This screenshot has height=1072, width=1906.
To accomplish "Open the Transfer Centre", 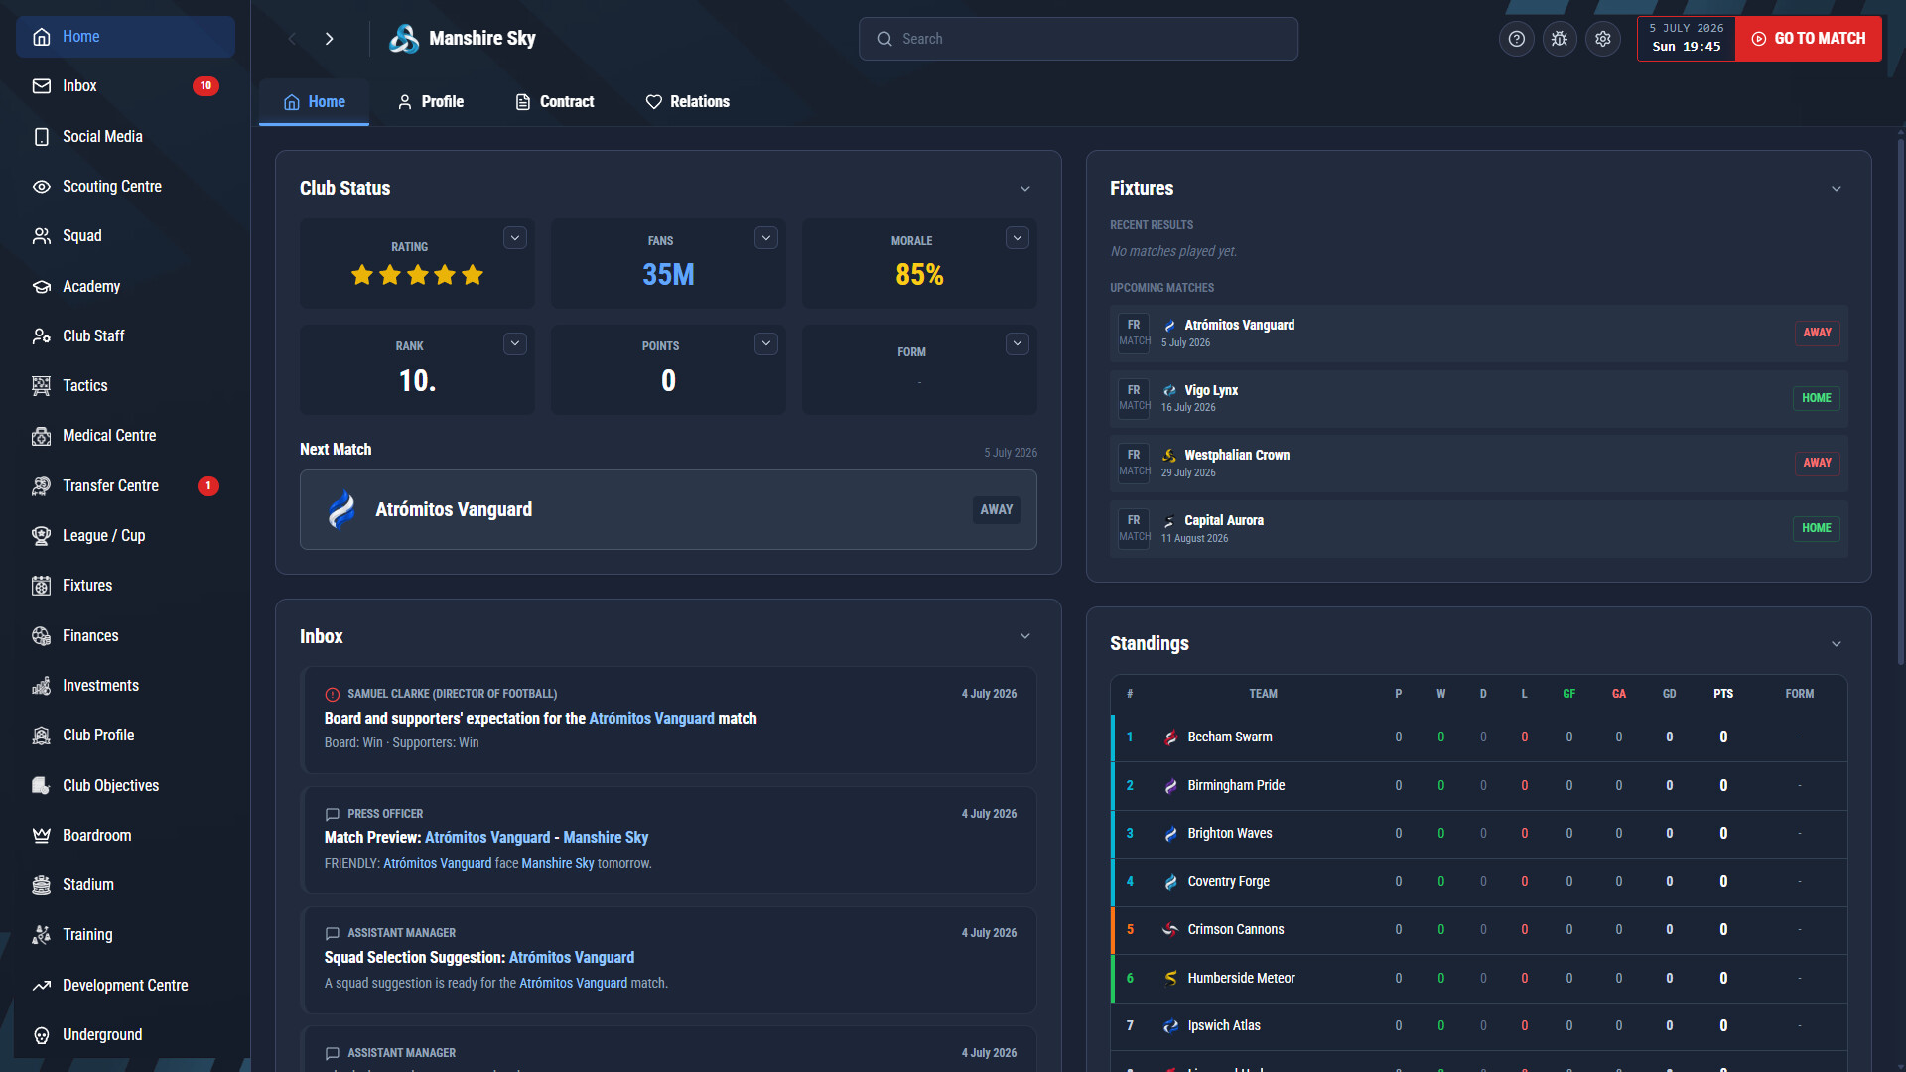I will pos(125,485).
